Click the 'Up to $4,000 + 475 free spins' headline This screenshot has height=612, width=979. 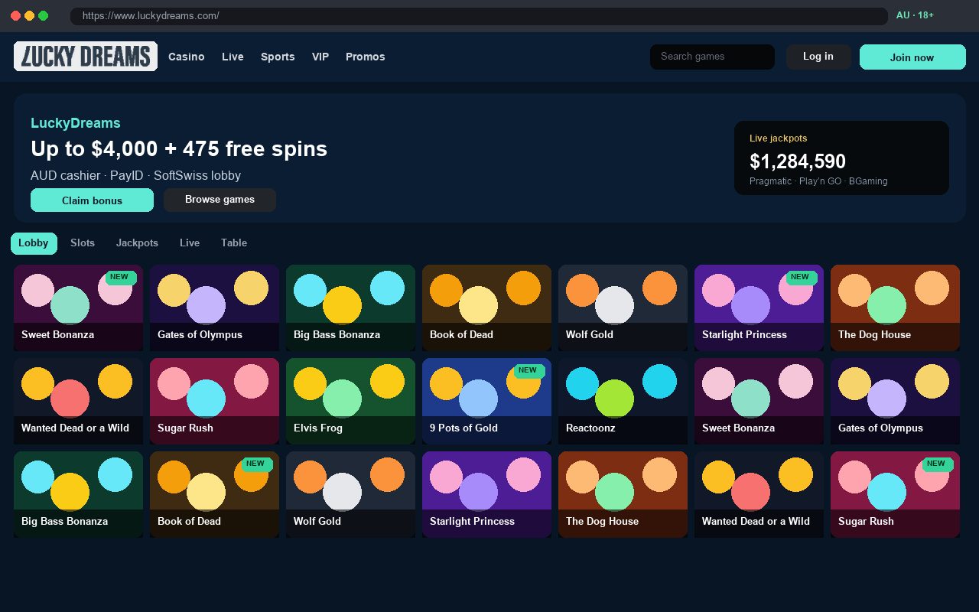click(179, 148)
